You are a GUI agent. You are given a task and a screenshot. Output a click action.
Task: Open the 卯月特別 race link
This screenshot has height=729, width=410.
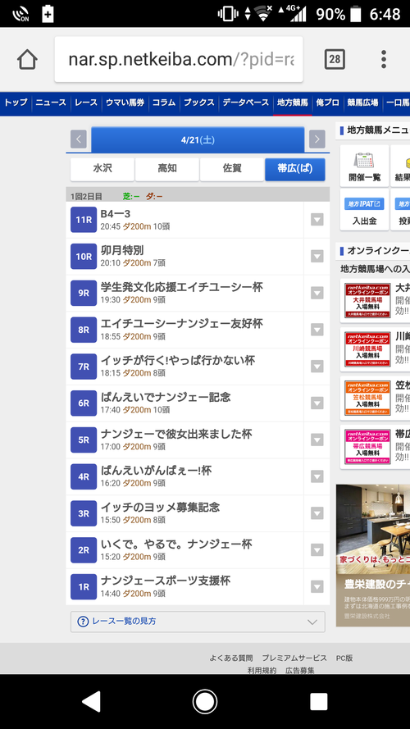pos(122,251)
